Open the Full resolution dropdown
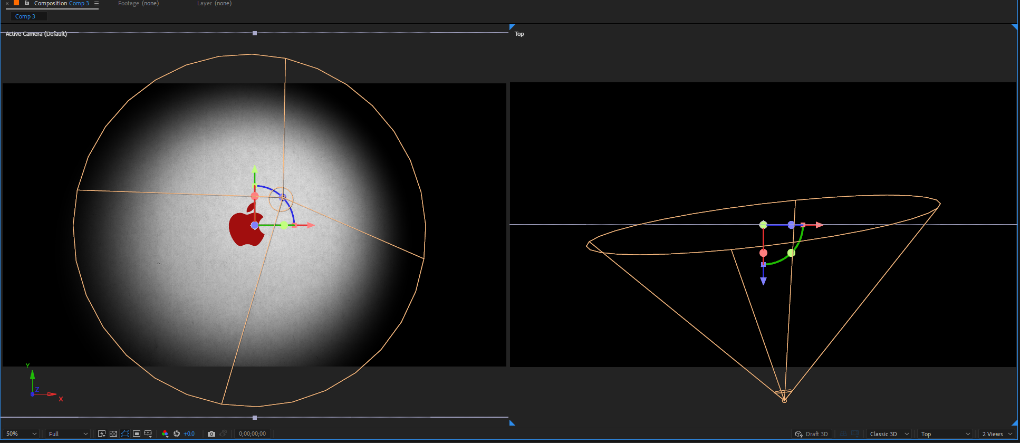 (x=68, y=434)
